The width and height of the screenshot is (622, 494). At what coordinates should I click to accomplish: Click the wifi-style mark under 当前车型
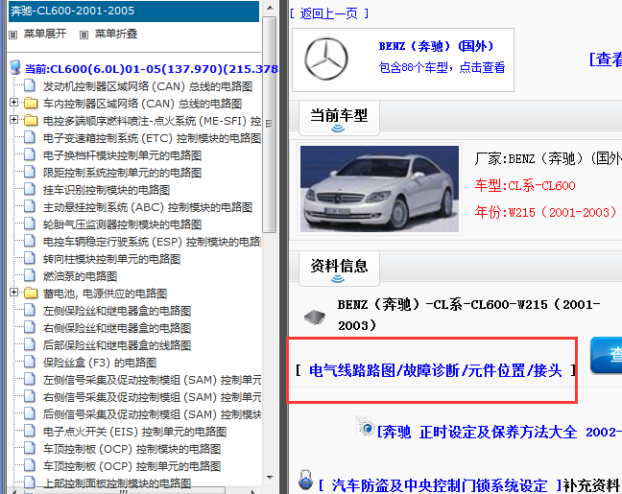click(338, 129)
